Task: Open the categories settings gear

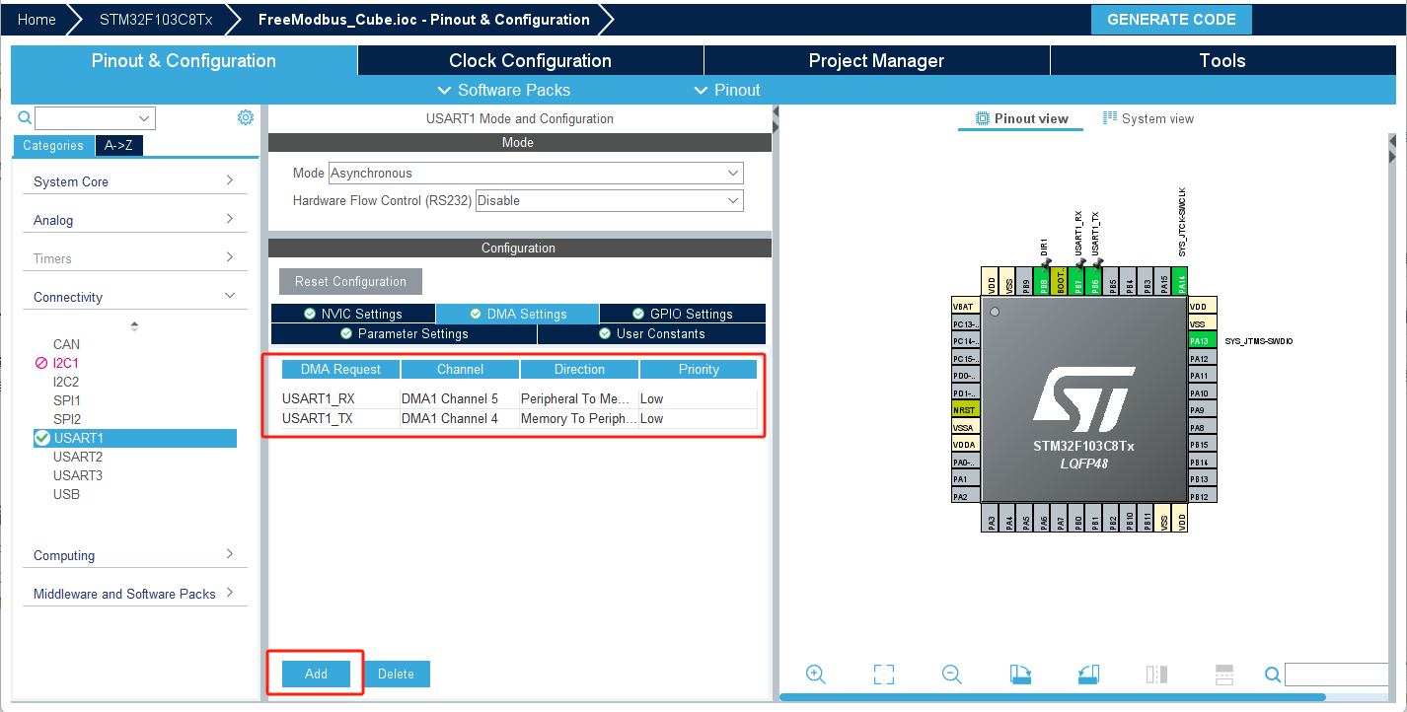Action: (x=246, y=117)
